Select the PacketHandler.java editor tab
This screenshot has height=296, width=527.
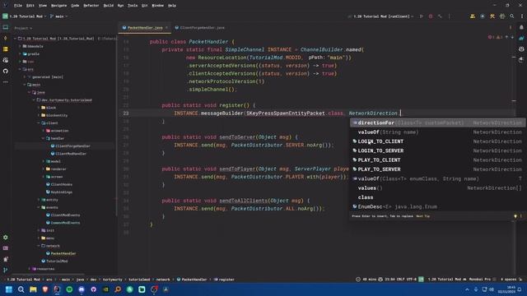pos(145,28)
